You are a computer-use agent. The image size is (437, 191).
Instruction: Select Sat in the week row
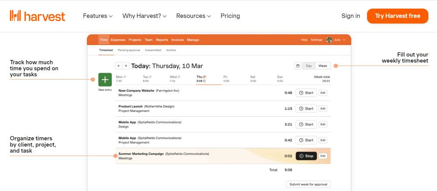(x=253, y=79)
